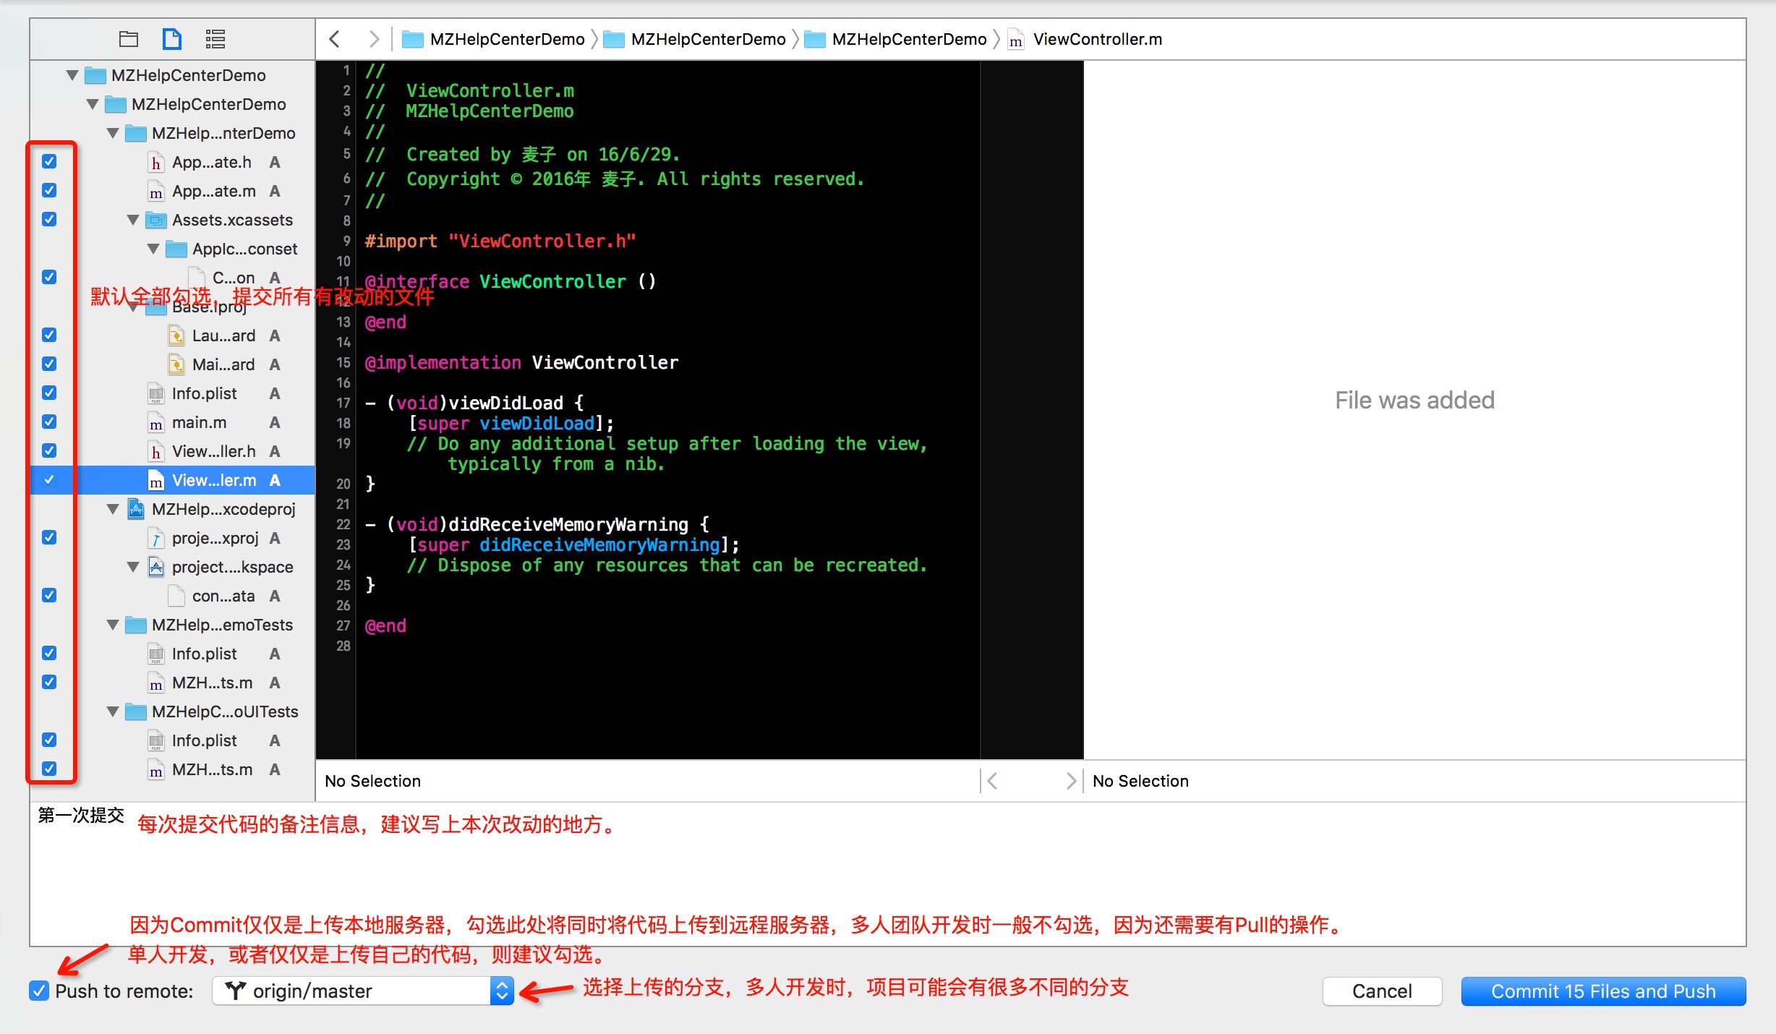Select Info.plist under MZHelp...emoTests
The height and width of the screenshot is (1034, 1776).
click(x=204, y=654)
